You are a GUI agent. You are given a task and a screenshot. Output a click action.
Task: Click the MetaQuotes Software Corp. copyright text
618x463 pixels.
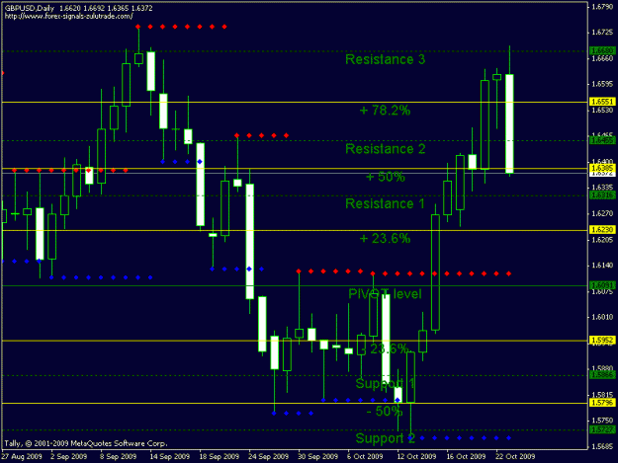[x=85, y=443]
